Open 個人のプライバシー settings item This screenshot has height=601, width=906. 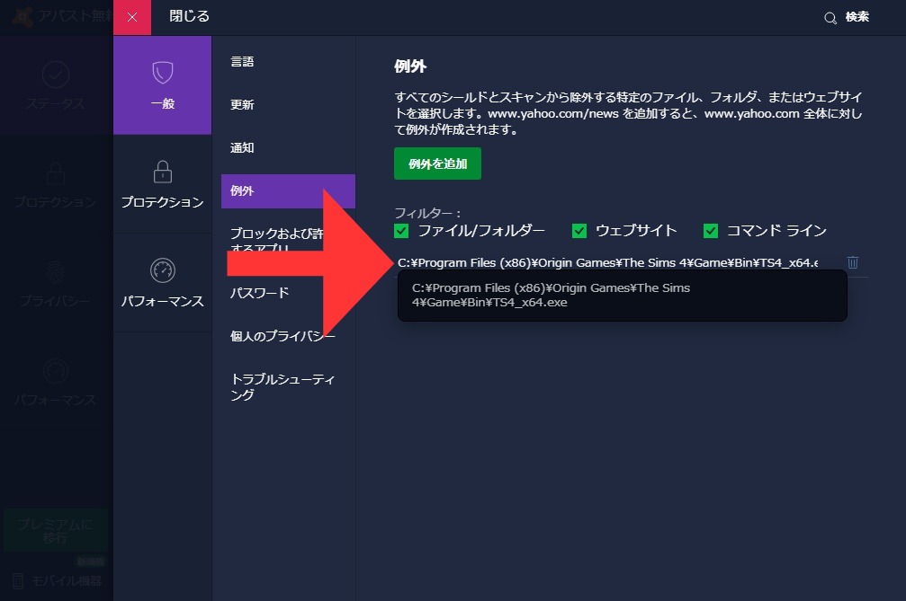[283, 336]
